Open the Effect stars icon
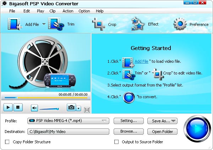The height and width of the screenshot is (150, 213). tap(137, 24)
